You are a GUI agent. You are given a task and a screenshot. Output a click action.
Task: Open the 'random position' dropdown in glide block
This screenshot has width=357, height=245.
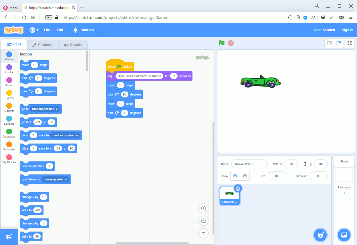tap(66, 135)
